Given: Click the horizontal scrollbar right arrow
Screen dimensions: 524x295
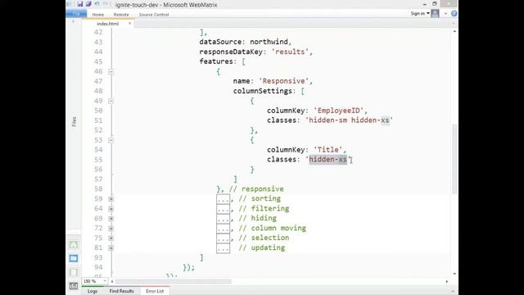Looking at the screenshot, I should click(x=447, y=282).
